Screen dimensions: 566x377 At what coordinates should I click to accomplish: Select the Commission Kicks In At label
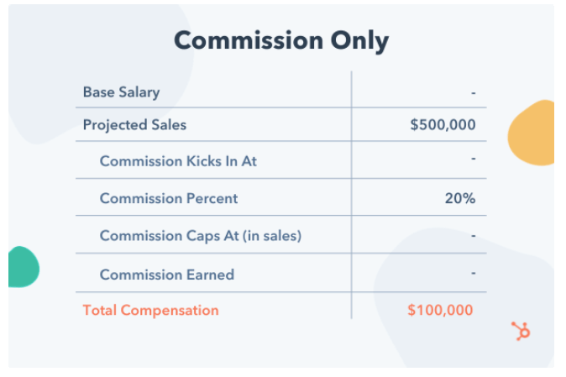click(x=178, y=161)
